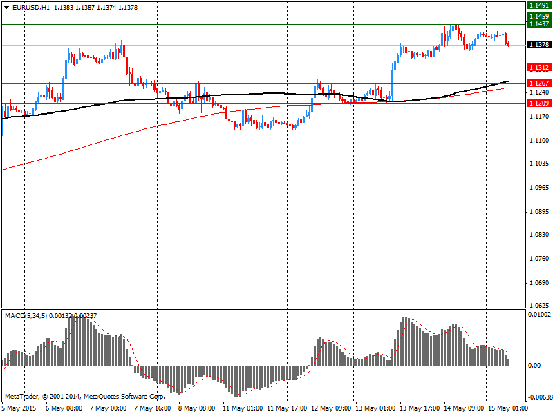The height and width of the screenshot is (414, 553).
Task: Click the 8 May 08:00 time axis label
Action: (196, 408)
